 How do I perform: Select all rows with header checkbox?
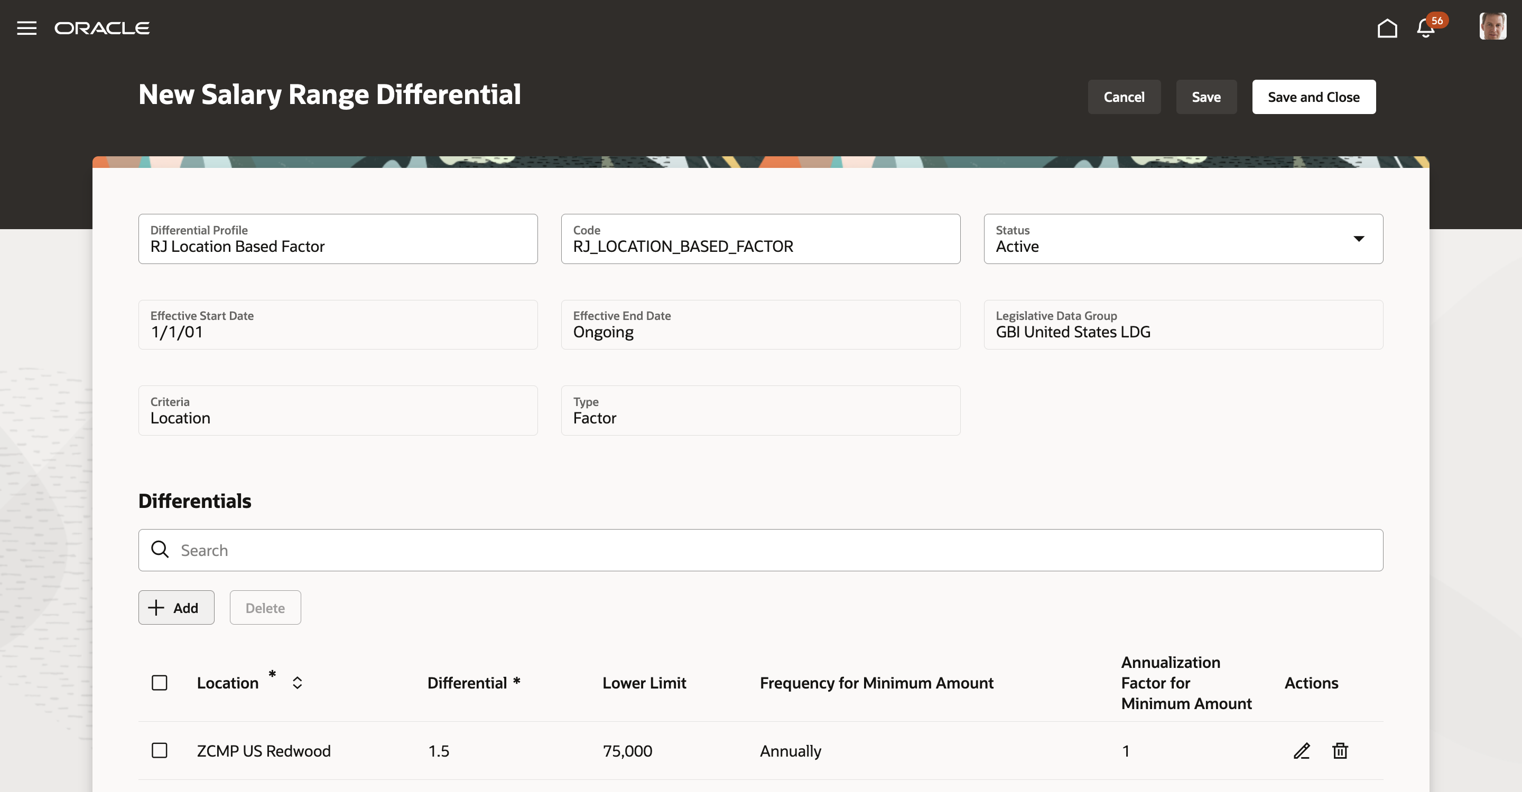(x=160, y=683)
